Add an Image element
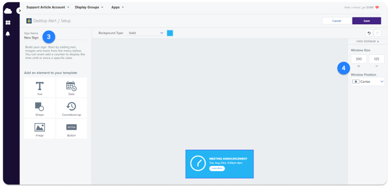The width and height of the screenshot is (392, 189). (x=40, y=129)
